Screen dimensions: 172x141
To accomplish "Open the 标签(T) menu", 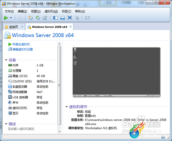I will click(66, 11).
